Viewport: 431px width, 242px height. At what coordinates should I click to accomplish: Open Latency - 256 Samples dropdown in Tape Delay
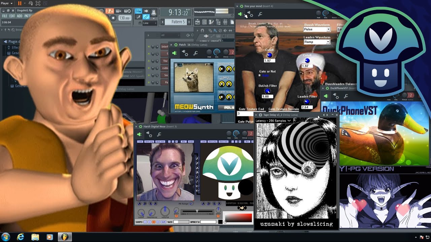point(273,121)
